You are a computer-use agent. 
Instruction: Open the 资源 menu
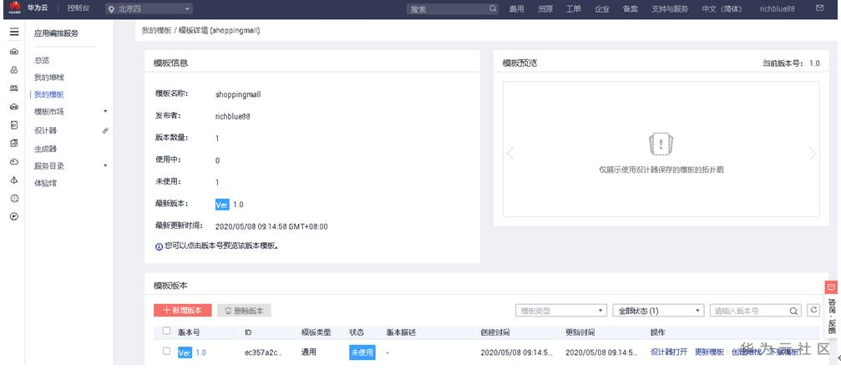[545, 9]
